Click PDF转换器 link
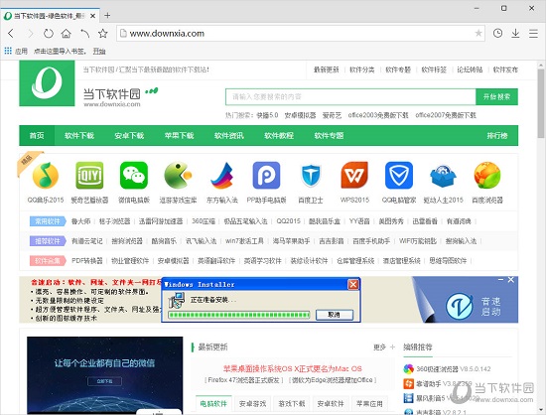This screenshot has height=415, width=546. tap(87, 261)
